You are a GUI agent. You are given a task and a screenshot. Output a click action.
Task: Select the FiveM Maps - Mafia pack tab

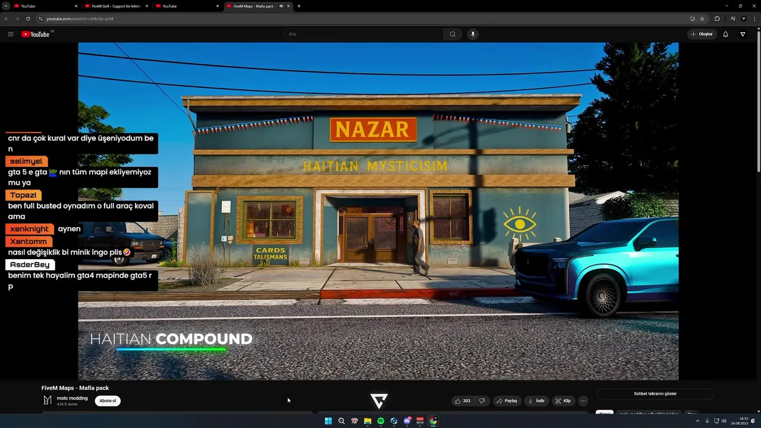(258, 6)
